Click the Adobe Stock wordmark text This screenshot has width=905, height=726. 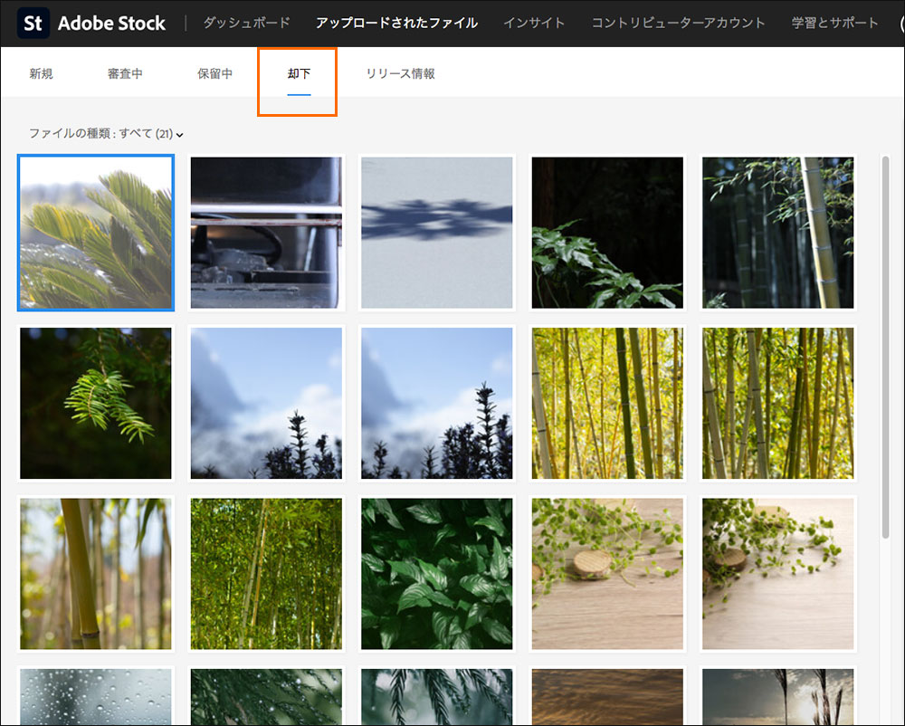tap(111, 23)
